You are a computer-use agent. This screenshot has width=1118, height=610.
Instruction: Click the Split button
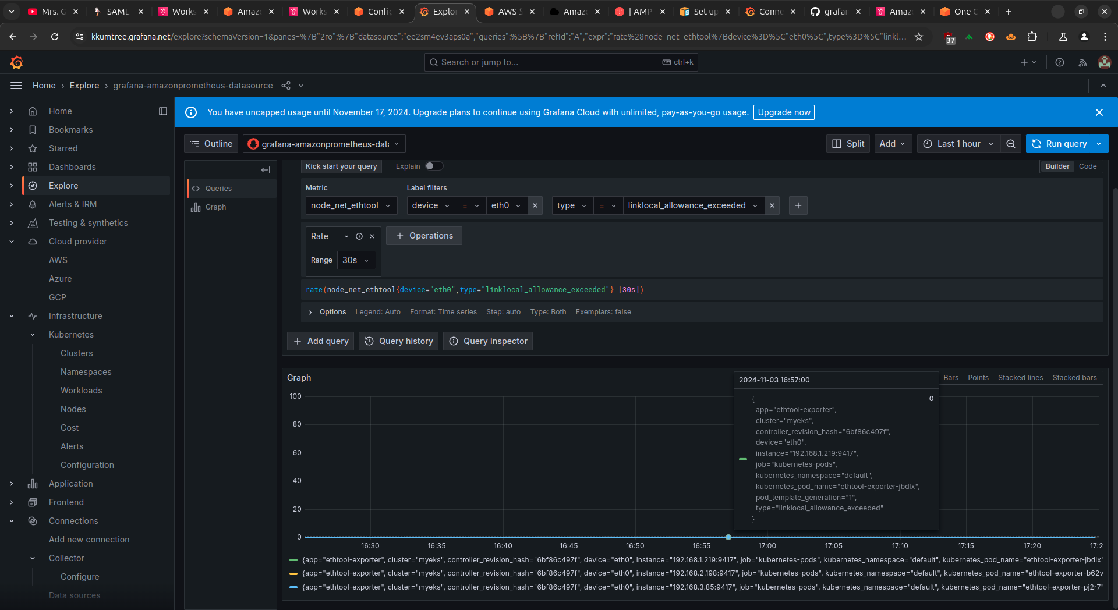[x=848, y=144]
